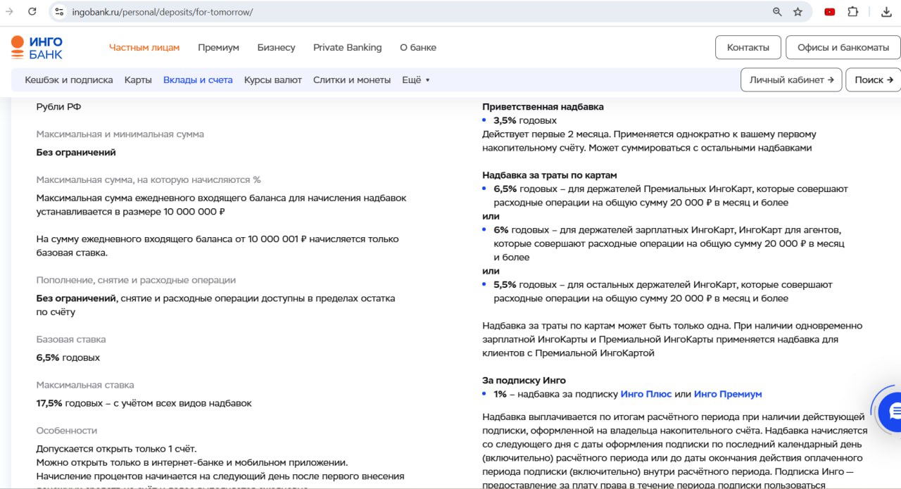Screen dimensions: 901x489
Task: Open Кешбэк и подписка menu item
Action: [x=69, y=80]
